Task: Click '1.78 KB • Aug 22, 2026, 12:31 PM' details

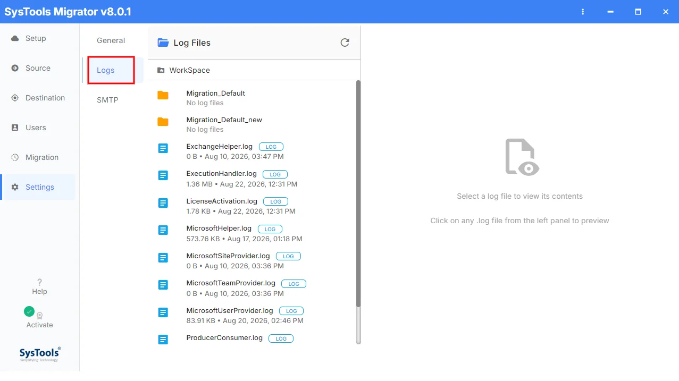Action: [x=241, y=211]
